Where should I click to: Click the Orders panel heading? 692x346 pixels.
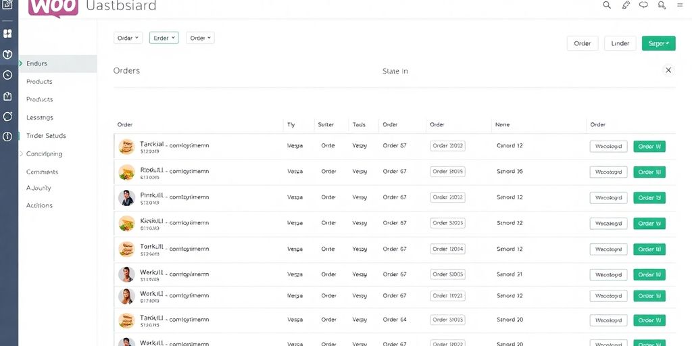tap(126, 70)
